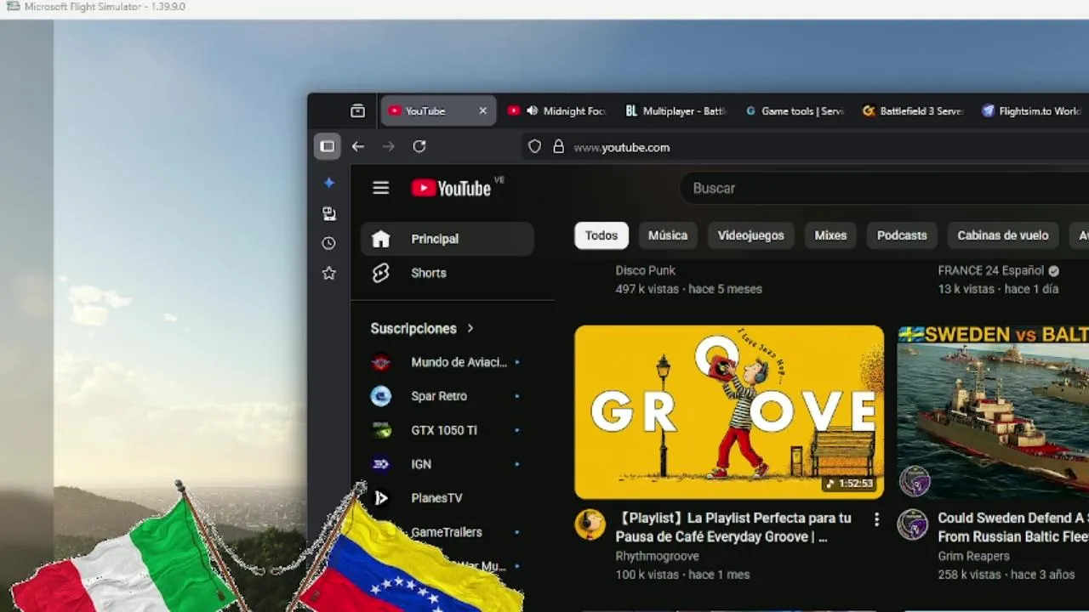Open the IGN subscription

click(x=448, y=464)
